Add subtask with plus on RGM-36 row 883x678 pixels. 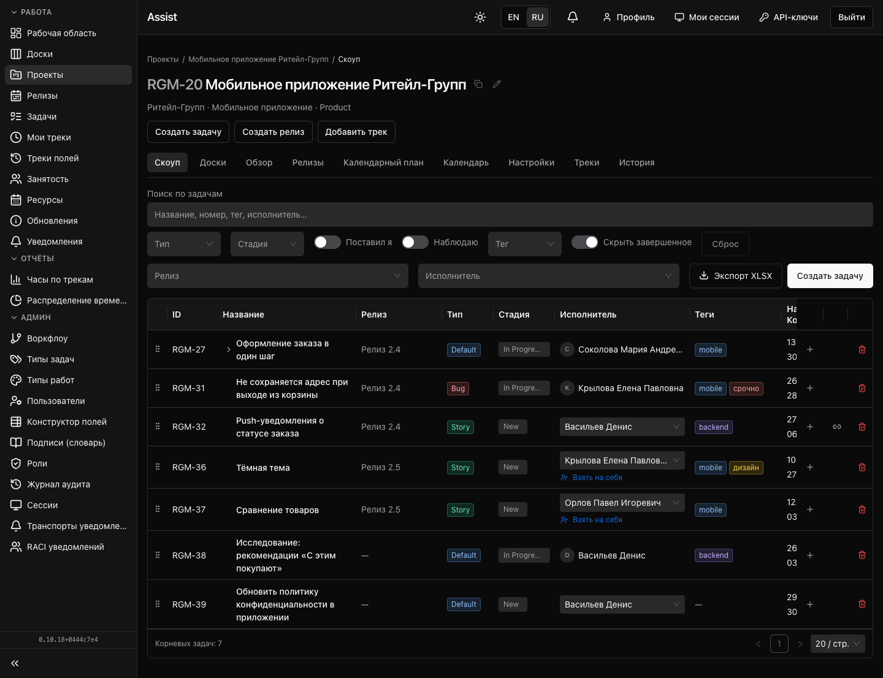pyautogui.click(x=810, y=467)
